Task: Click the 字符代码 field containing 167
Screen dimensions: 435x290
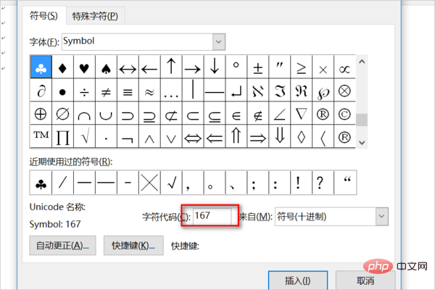Action: coord(212,216)
